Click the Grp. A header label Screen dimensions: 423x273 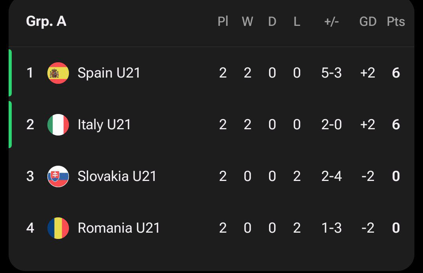point(46,22)
